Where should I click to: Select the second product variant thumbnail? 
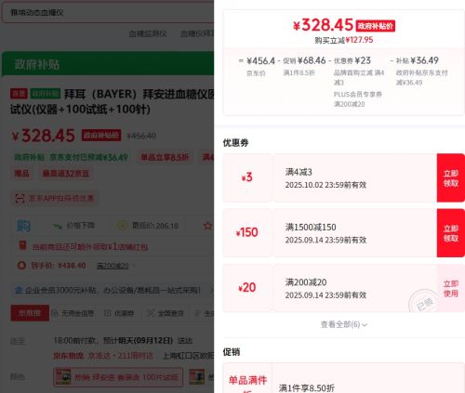(197, 377)
